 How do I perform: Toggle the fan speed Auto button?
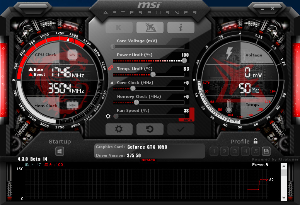(x=187, y=120)
